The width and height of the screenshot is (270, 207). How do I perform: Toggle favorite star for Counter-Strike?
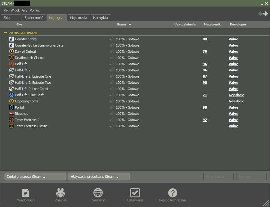pos(112,39)
